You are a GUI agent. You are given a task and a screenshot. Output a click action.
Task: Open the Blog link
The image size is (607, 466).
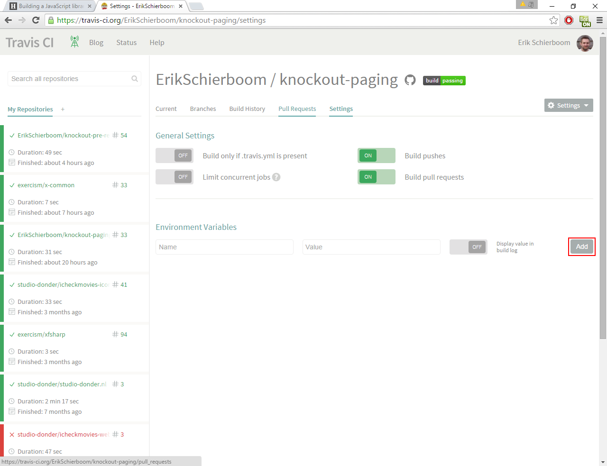tap(96, 43)
